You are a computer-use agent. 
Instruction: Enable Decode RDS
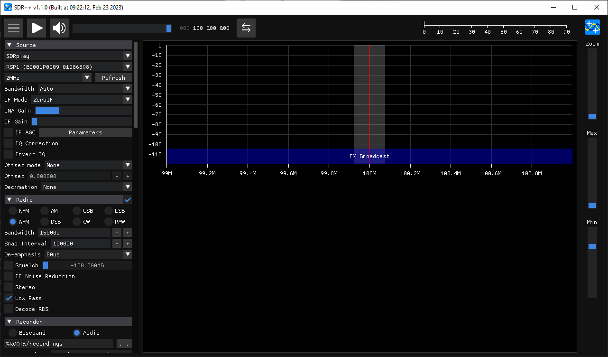(9, 309)
